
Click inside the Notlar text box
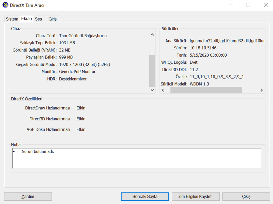tap(137, 158)
